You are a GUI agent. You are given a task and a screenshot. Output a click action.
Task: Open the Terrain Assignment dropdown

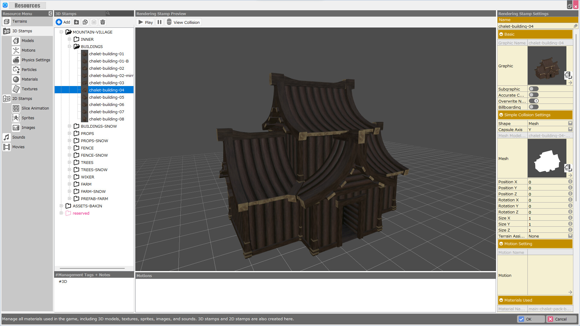[x=570, y=236]
